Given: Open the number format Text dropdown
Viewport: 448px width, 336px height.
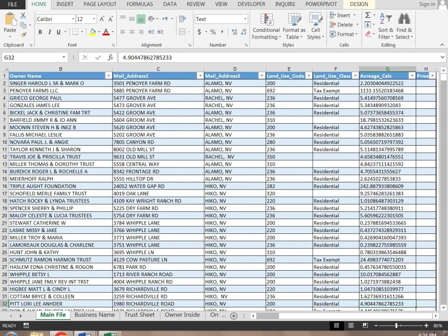Looking at the screenshot, I should (245, 19).
